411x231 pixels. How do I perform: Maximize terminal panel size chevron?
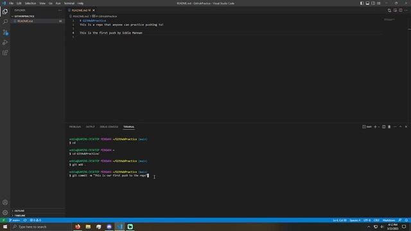coord(401,127)
